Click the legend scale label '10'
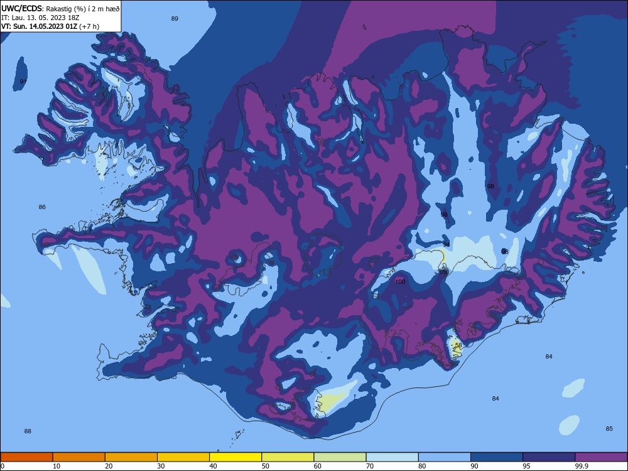628x471 pixels. [x=57, y=466]
